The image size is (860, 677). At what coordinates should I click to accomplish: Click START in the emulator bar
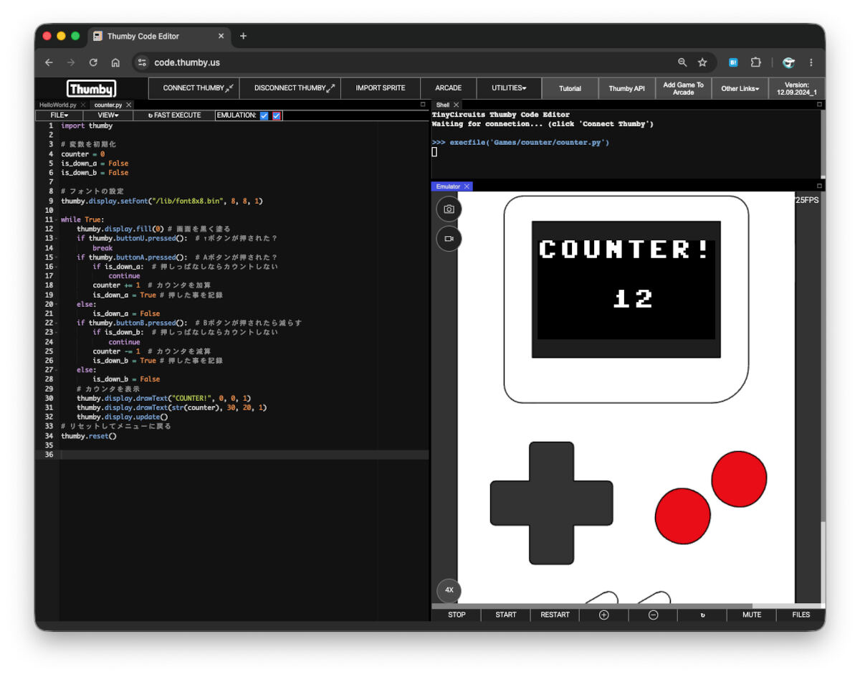coord(506,615)
